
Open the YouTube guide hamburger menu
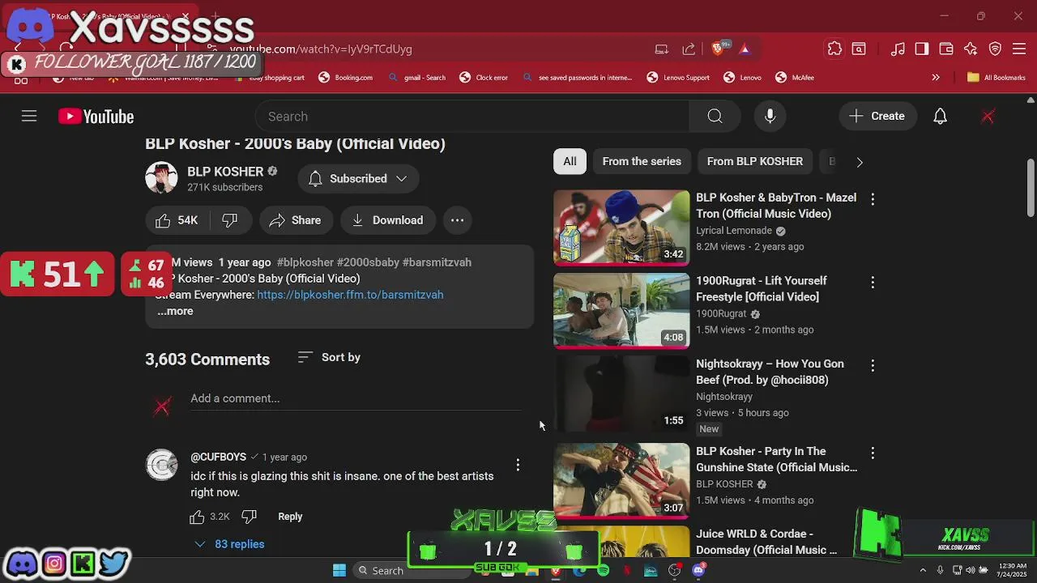[29, 117]
